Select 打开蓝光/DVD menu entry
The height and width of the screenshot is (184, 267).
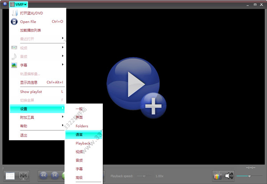pos(37,13)
